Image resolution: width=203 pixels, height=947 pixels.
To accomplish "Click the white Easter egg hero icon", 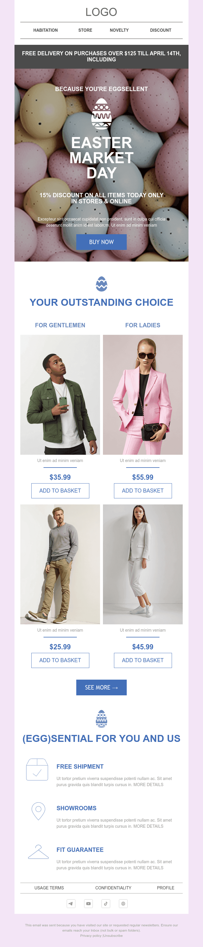I will tap(101, 113).
